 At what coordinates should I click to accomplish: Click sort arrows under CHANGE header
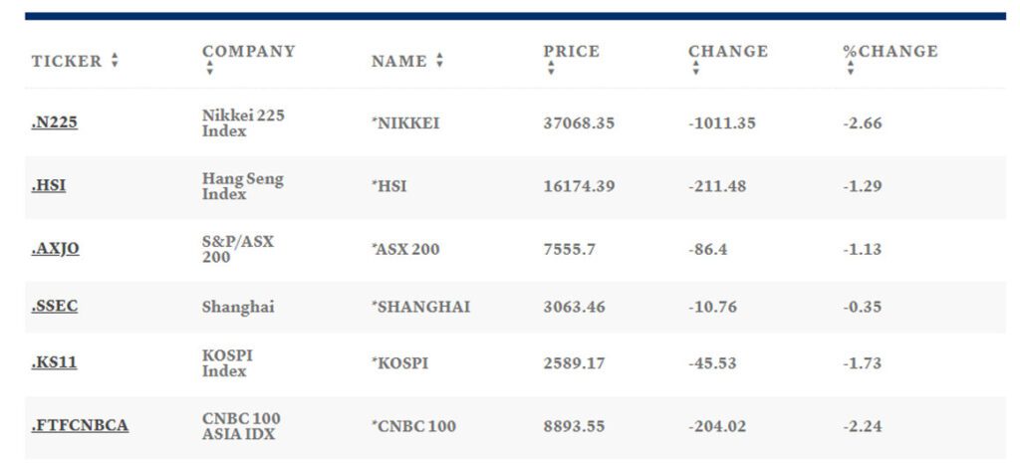(x=696, y=68)
